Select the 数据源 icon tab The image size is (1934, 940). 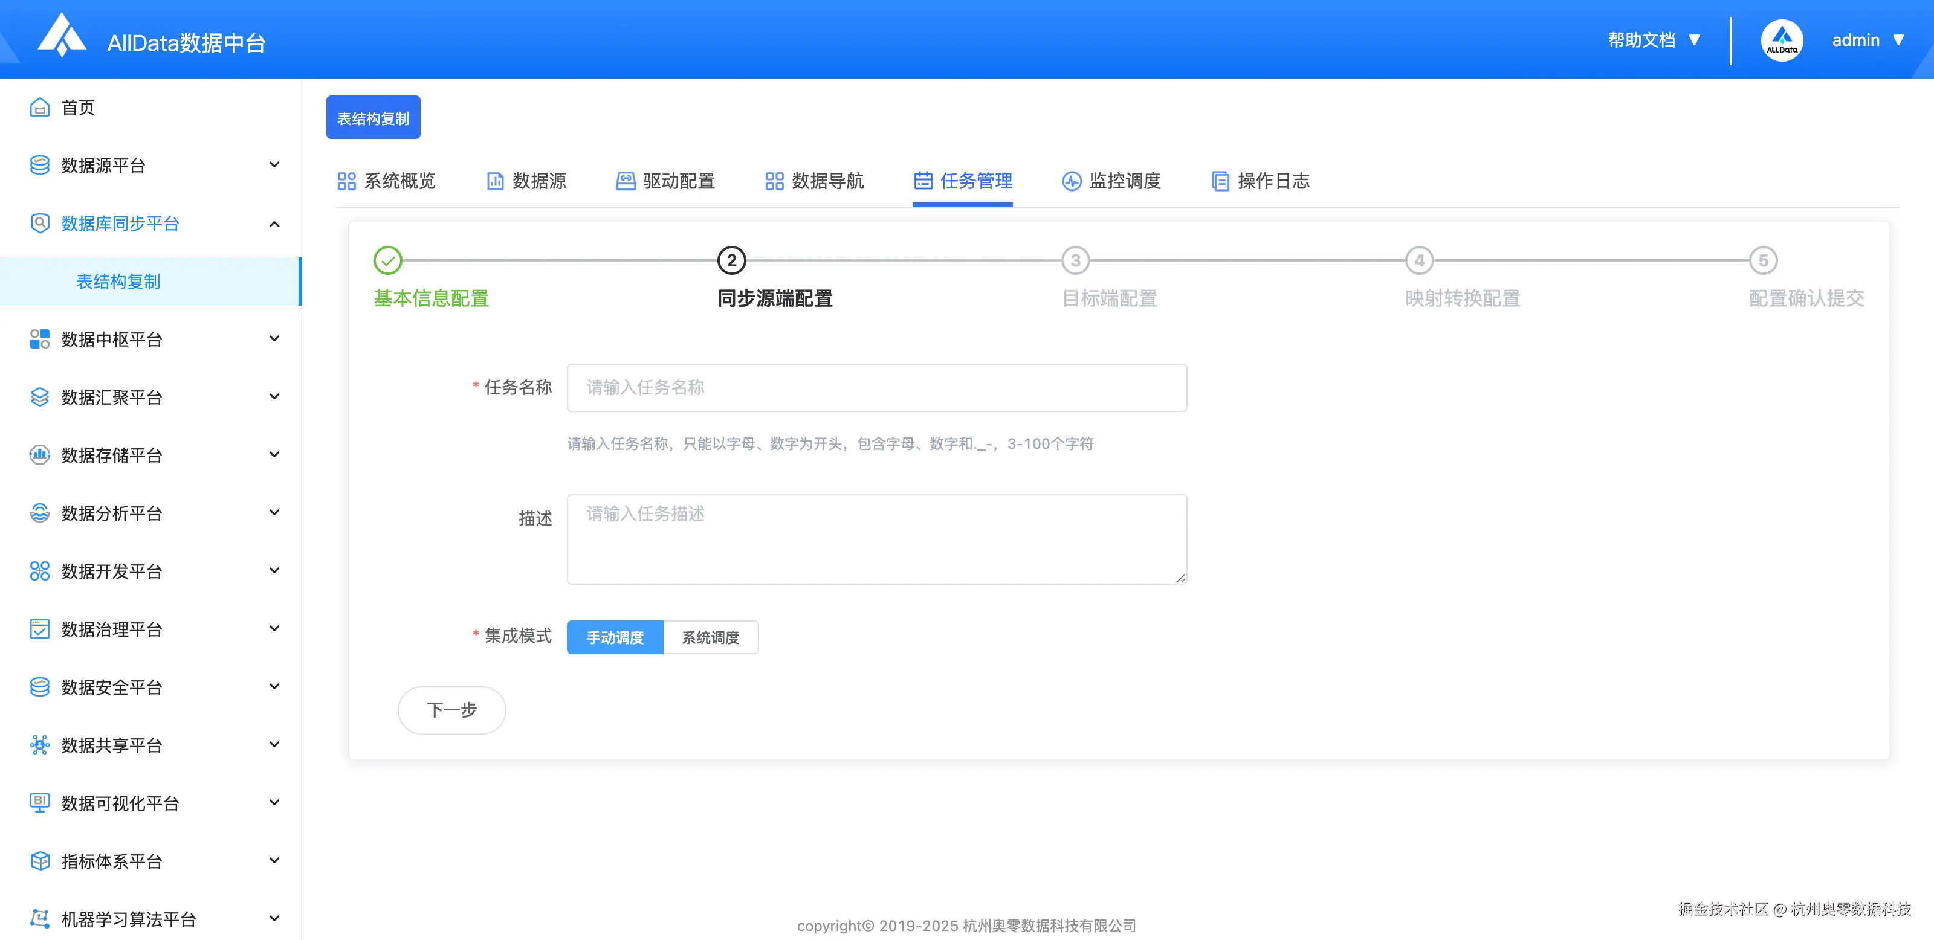pyautogui.click(x=495, y=181)
